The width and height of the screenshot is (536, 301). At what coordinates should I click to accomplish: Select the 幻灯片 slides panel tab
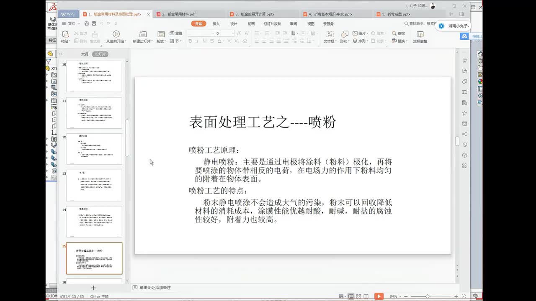pyautogui.click(x=100, y=54)
